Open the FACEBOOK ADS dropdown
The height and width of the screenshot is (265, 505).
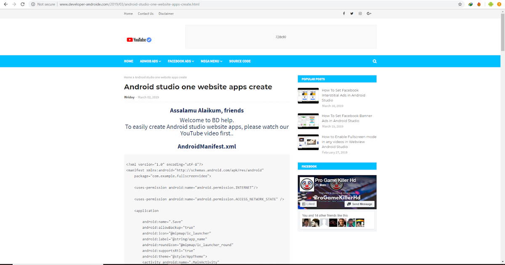[181, 61]
